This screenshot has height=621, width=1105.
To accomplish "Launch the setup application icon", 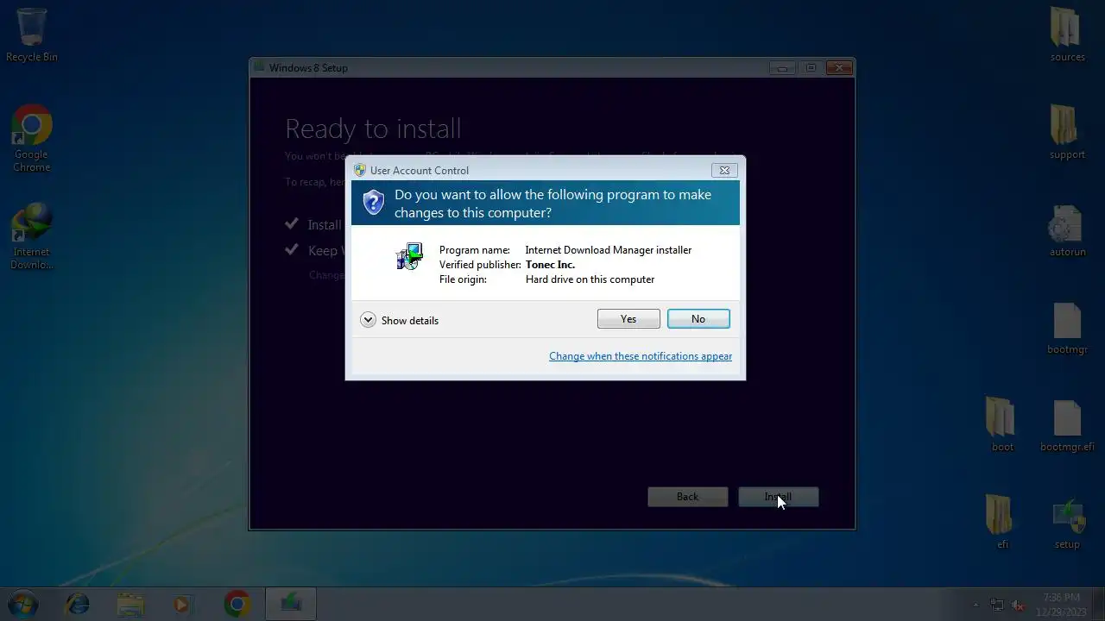I will (x=1067, y=523).
